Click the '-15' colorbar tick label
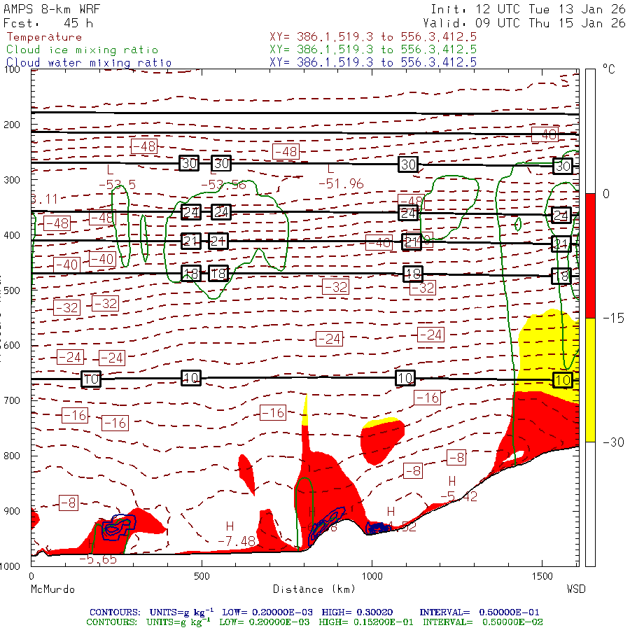The image size is (630, 630). [x=613, y=318]
